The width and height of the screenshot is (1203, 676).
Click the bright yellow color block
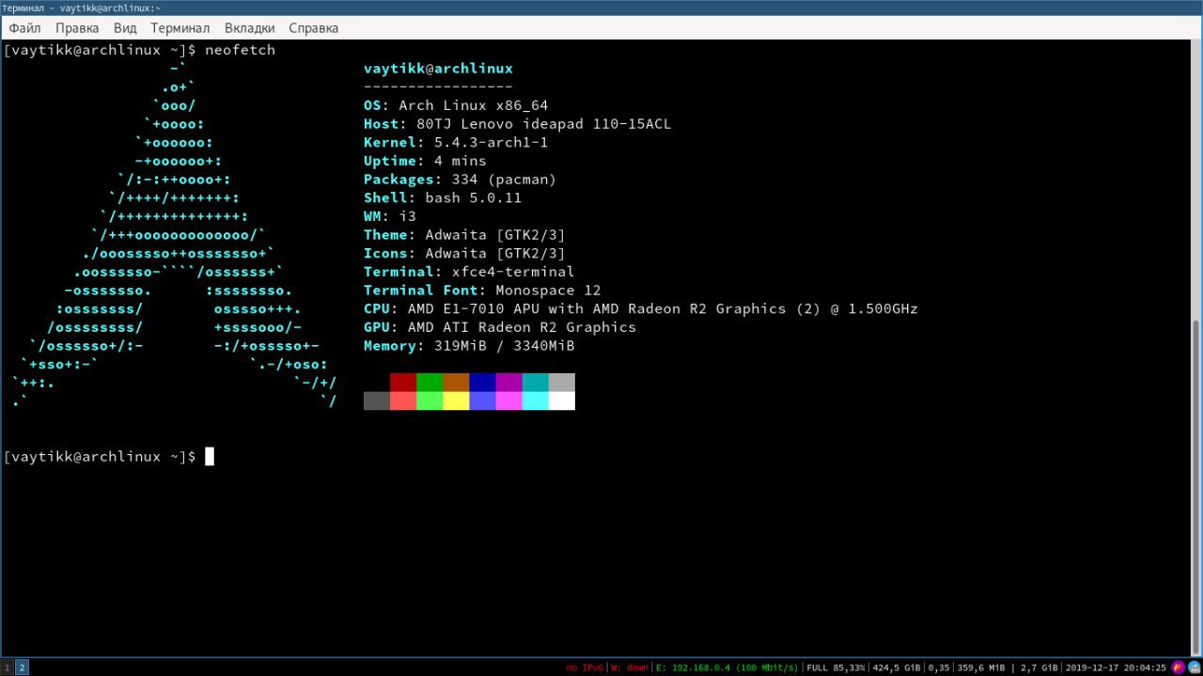(x=456, y=401)
